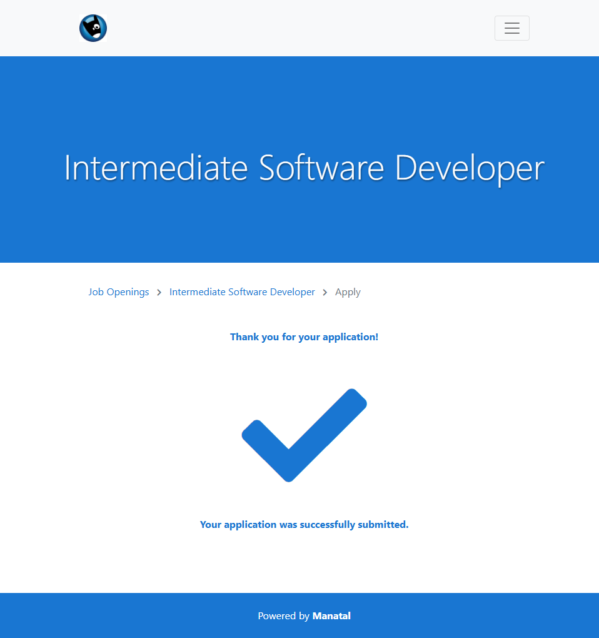Click the chevron after Job Openings breadcrumb

159,293
